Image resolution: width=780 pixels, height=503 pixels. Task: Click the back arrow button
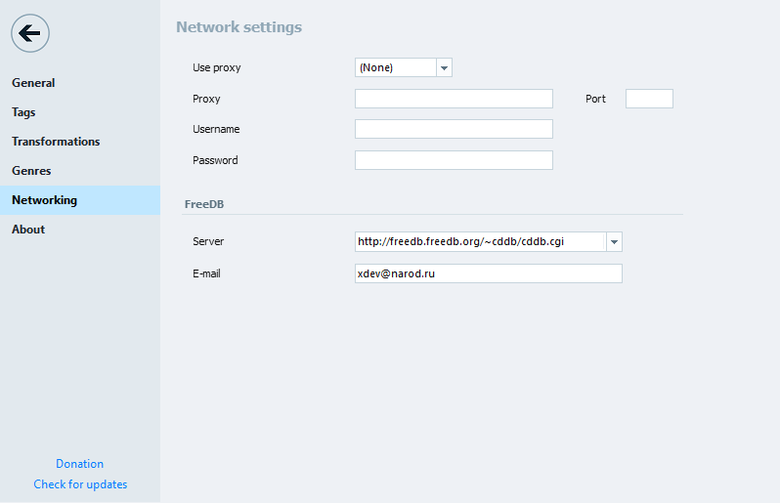[x=30, y=33]
